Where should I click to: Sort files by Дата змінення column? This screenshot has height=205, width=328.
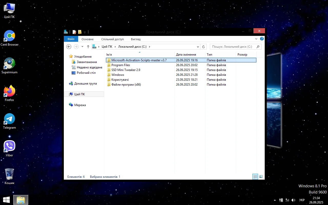186,55
